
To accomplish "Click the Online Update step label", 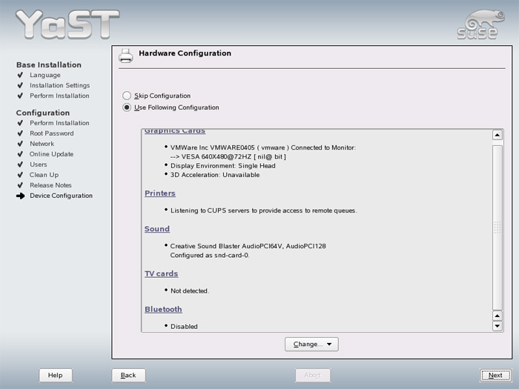I will [52, 154].
